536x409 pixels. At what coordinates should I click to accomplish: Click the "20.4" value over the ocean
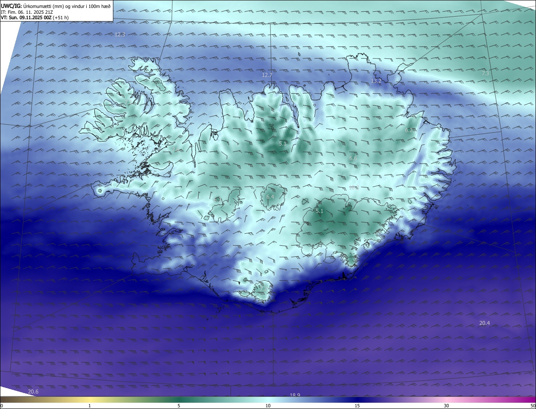coord(484,323)
